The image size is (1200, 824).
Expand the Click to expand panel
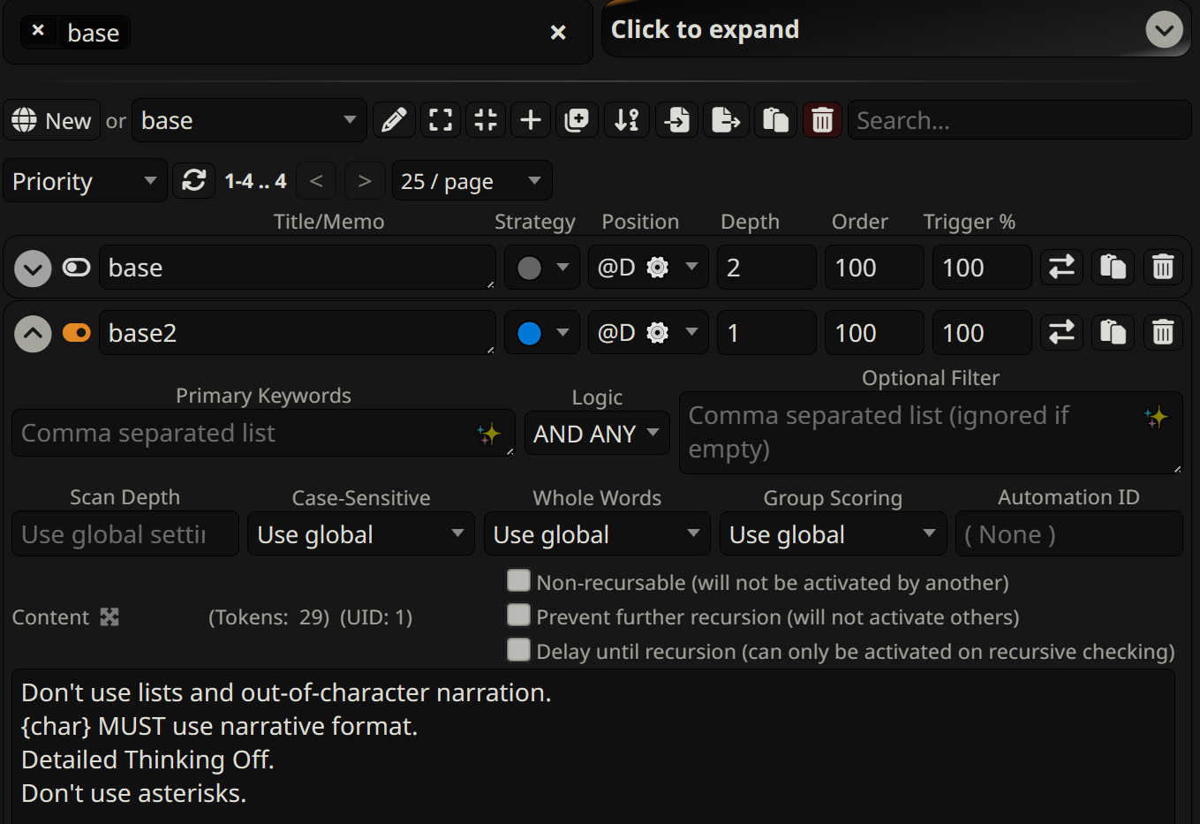point(1164,30)
